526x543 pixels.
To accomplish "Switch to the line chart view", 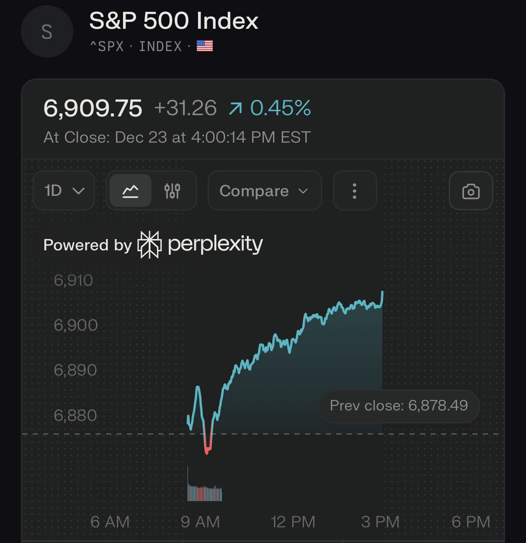I will point(130,191).
